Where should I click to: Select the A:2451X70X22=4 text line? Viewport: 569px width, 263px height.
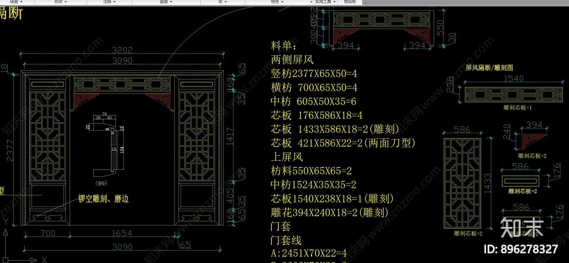click(309, 253)
